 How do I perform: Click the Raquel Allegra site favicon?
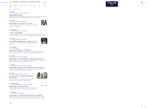10,30
